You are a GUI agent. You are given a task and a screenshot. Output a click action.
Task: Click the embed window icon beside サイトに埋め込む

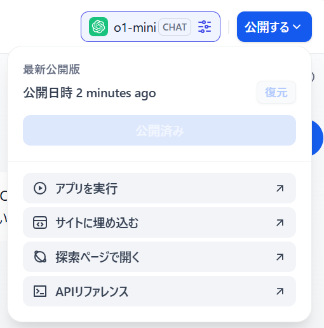point(40,222)
